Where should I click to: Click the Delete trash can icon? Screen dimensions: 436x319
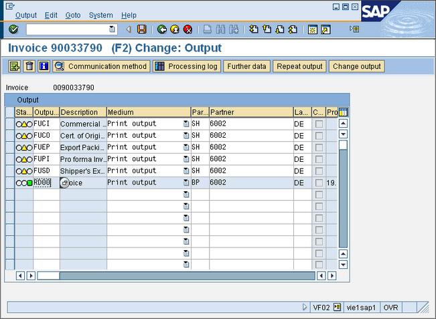click(29, 66)
